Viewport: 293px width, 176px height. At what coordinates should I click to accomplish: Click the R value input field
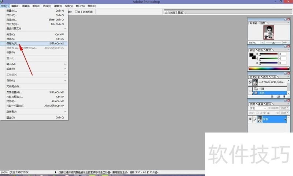(x=282, y=54)
